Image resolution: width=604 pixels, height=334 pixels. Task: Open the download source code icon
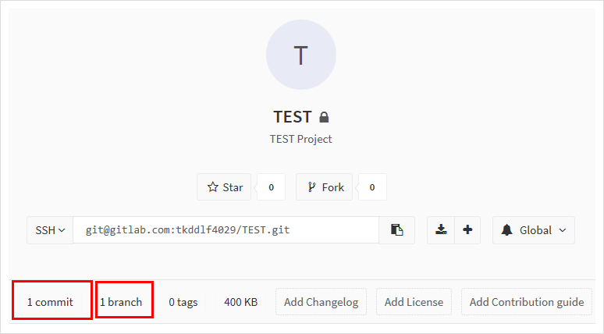(441, 230)
